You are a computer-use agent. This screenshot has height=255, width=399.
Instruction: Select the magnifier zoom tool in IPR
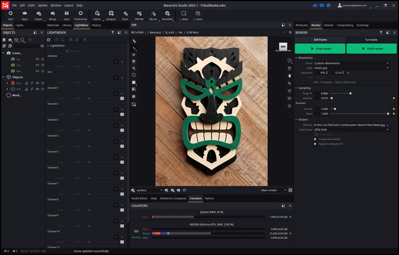290,83
